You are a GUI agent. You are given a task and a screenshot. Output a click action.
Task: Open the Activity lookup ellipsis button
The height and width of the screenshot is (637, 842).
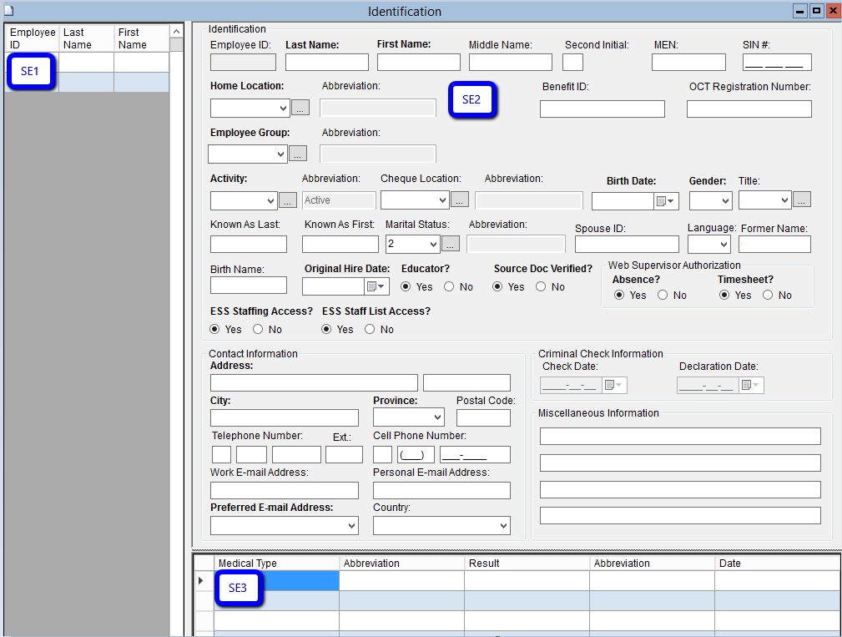click(287, 200)
